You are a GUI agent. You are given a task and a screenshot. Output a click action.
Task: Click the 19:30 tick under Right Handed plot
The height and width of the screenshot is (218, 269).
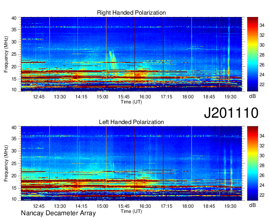click(230, 97)
